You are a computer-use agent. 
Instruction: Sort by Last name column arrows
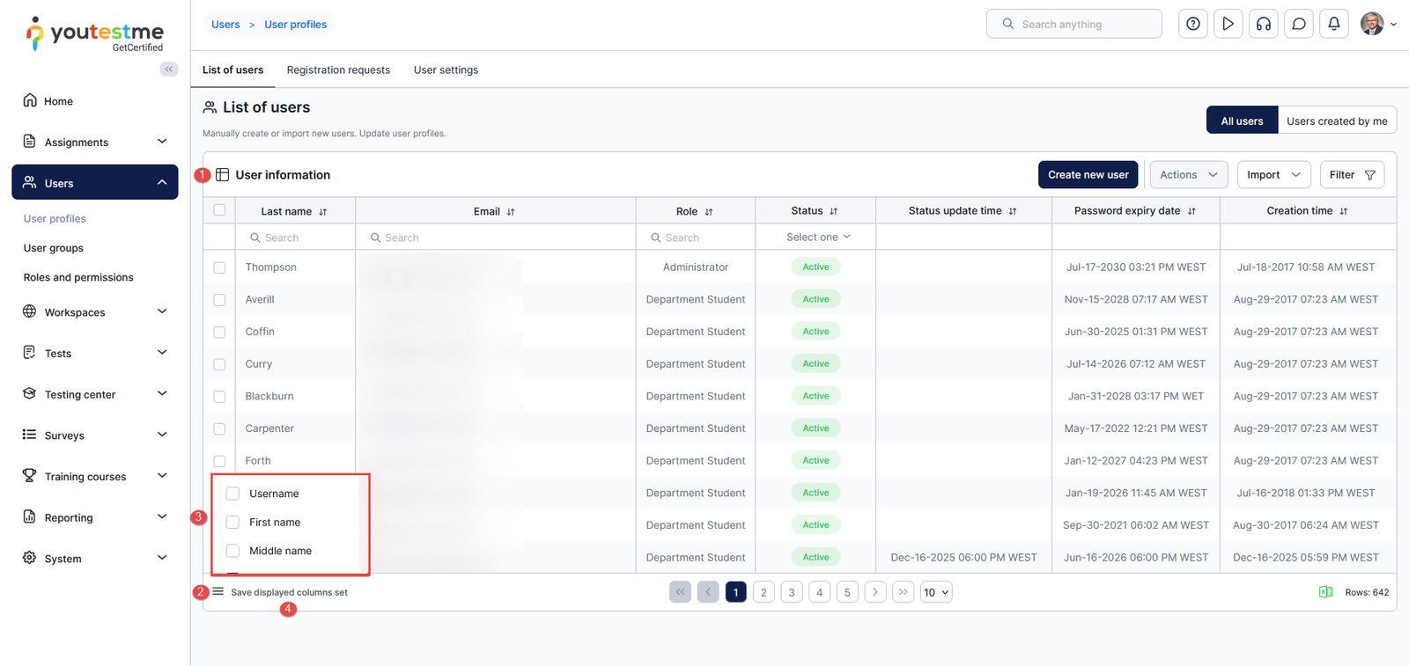(323, 212)
